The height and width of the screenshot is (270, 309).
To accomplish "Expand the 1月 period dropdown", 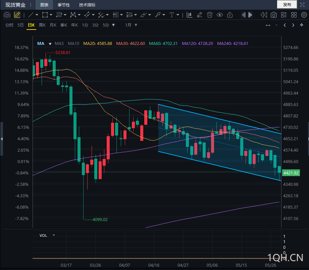I will [x=136, y=25].
